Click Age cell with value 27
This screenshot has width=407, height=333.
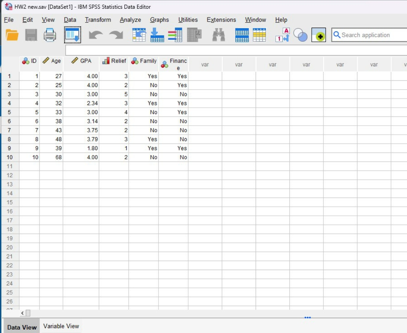pyautogui.click(x=51, y=76)
